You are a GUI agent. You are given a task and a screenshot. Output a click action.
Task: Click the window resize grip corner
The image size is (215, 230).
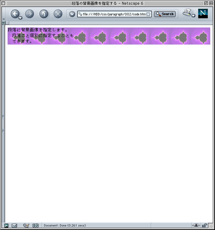(211, 226)
